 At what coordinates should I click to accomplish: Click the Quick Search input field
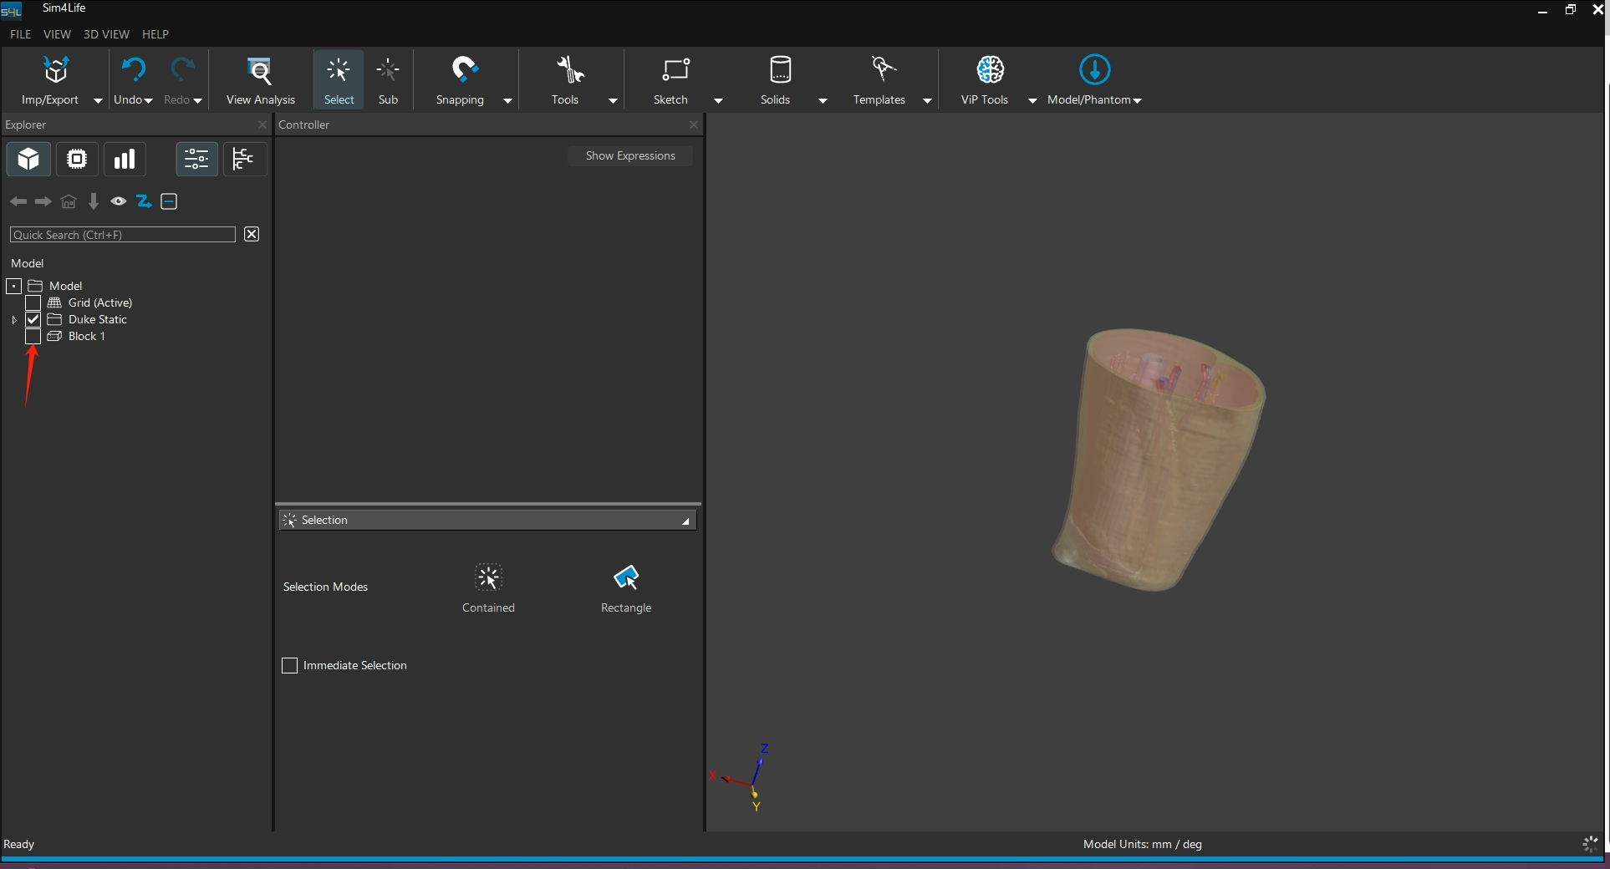(x=123, y=235)
